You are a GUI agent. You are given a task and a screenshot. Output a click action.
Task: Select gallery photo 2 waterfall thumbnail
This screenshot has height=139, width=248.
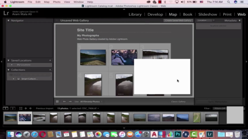click(x=124, y=58)
